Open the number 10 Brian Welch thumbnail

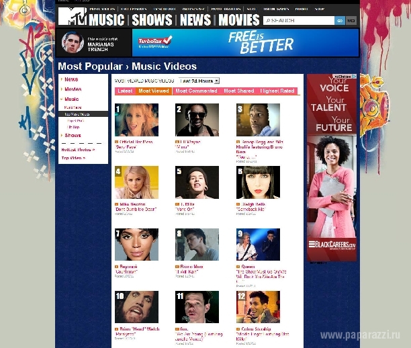[x=136, y=307]
